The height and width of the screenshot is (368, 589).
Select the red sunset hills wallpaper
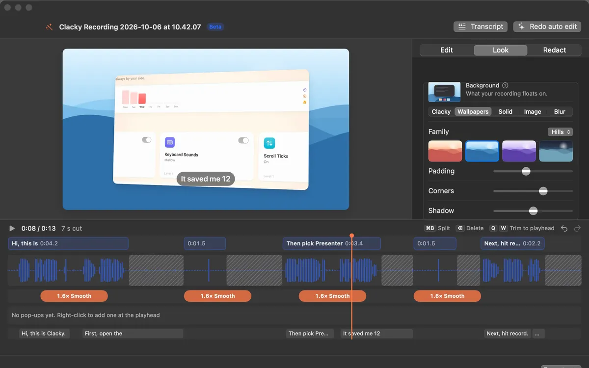445,151
